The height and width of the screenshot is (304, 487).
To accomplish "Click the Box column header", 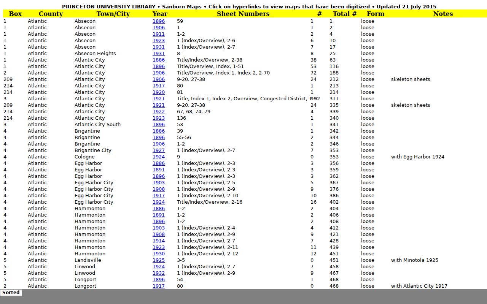I will (x=15, y=14).
